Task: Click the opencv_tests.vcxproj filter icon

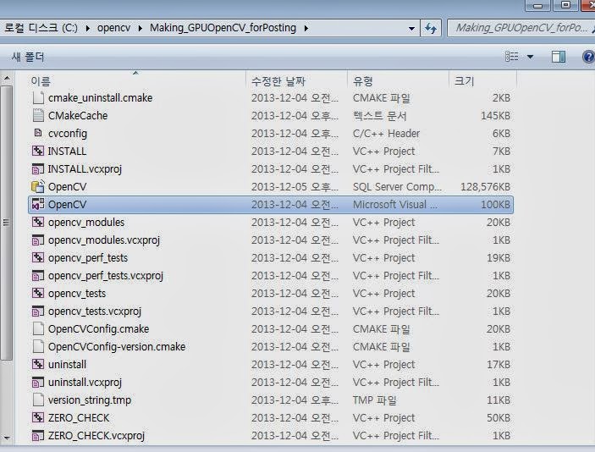Action: coord(38,311)
